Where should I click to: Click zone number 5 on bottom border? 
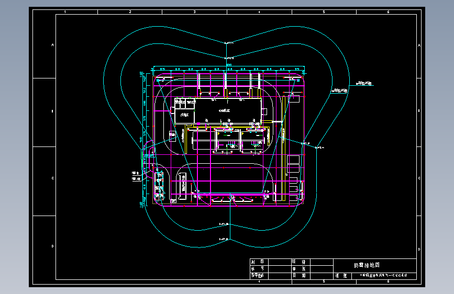tap(324, 281)
